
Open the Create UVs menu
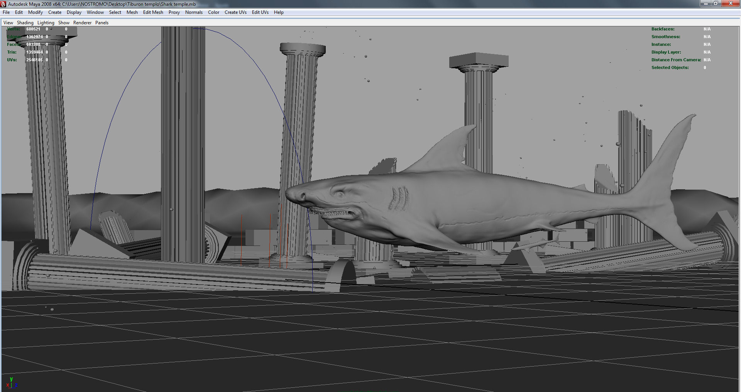(235, 12)
